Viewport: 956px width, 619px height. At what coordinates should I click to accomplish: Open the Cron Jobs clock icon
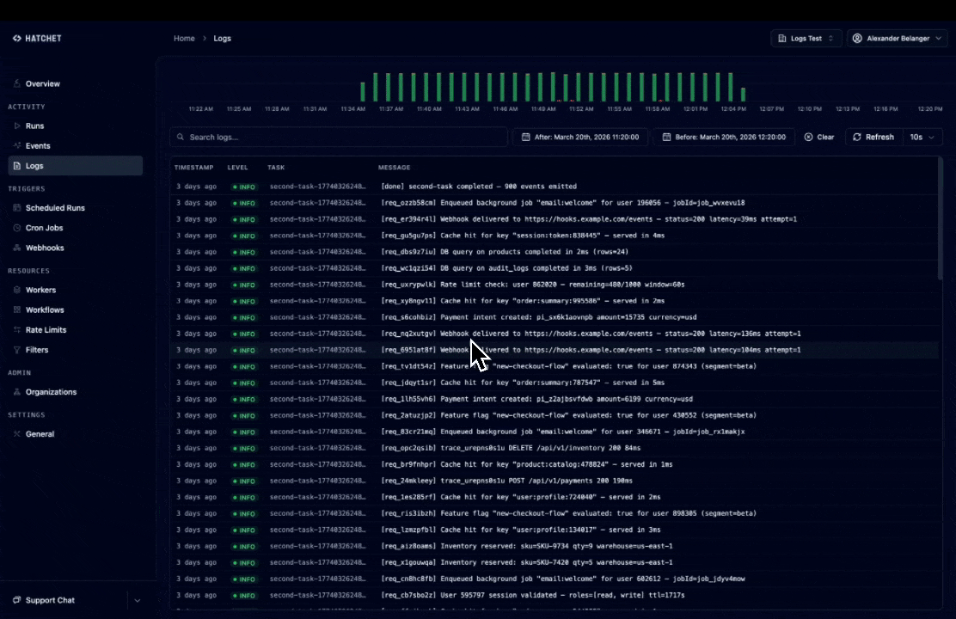[17, 229]
